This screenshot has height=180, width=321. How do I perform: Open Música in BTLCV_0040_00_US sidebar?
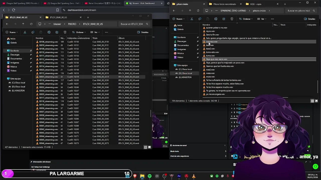14,67
